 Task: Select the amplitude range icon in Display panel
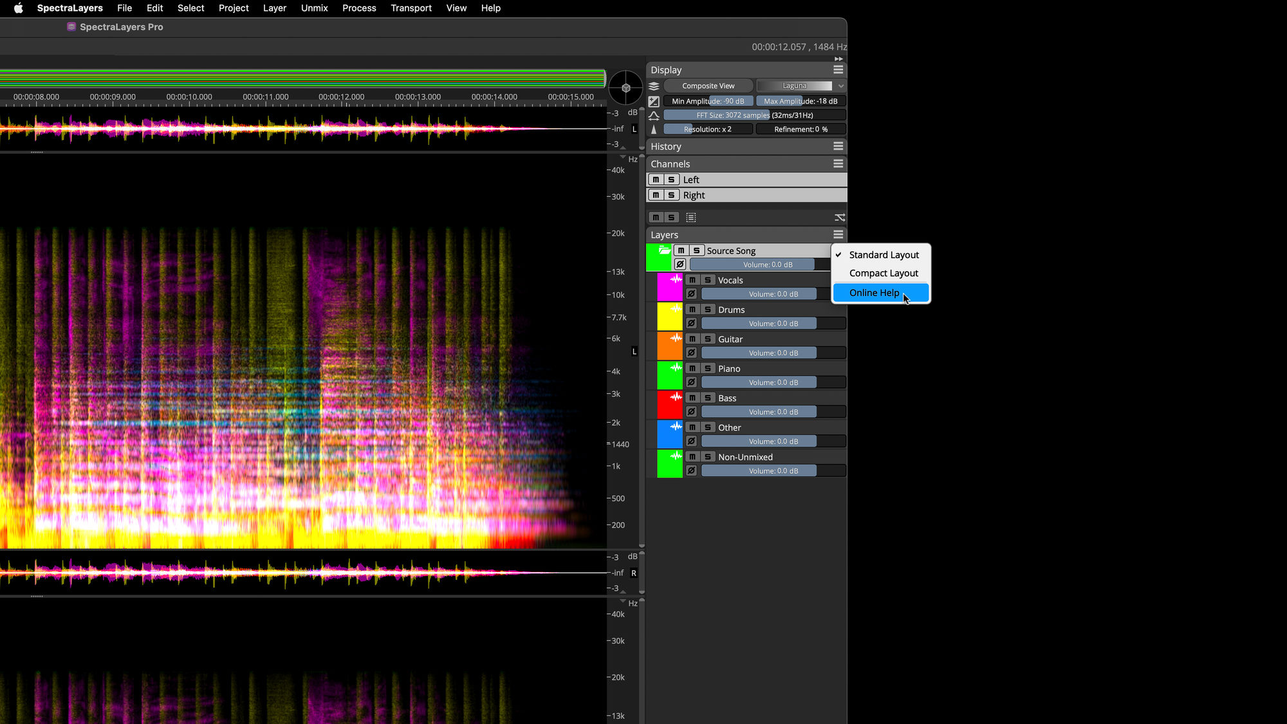(653, 101)
